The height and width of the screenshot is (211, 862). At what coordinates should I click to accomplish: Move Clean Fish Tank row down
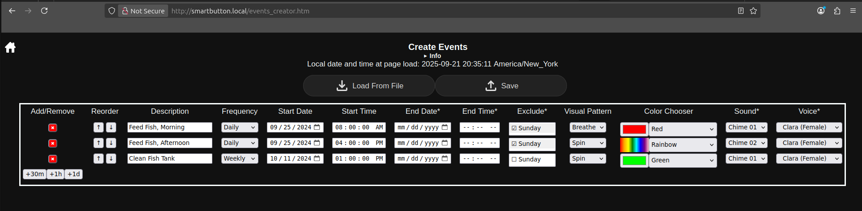[111, 158]
